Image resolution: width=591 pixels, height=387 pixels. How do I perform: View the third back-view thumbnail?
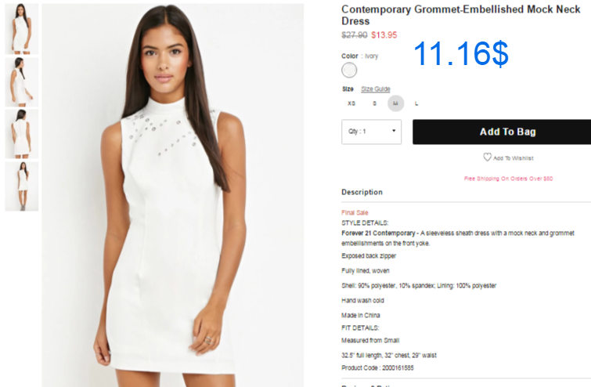[x=21, y=134]
